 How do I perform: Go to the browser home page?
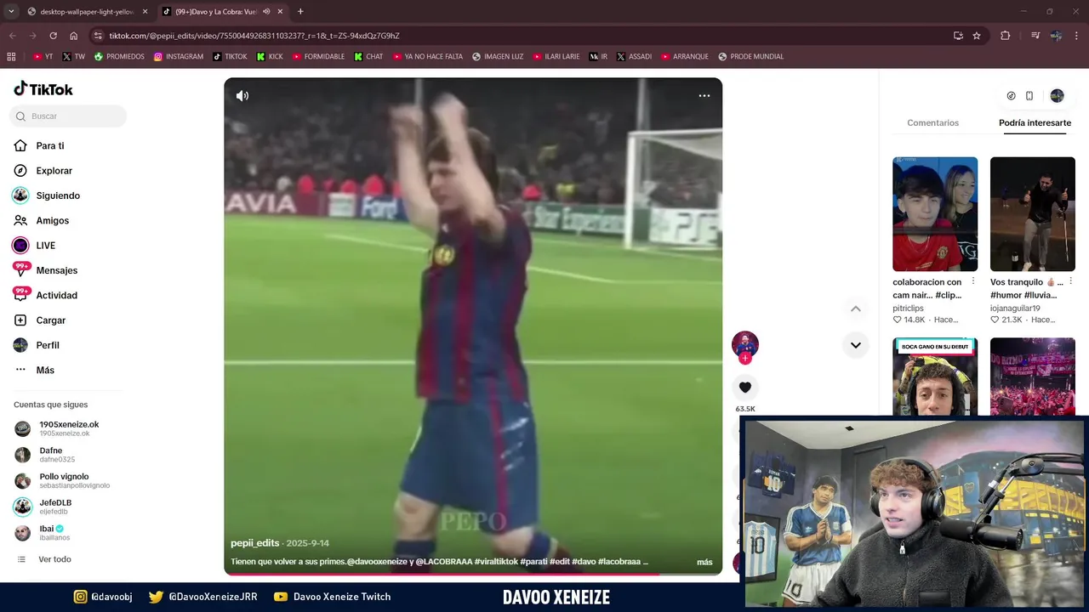(74, 36)
